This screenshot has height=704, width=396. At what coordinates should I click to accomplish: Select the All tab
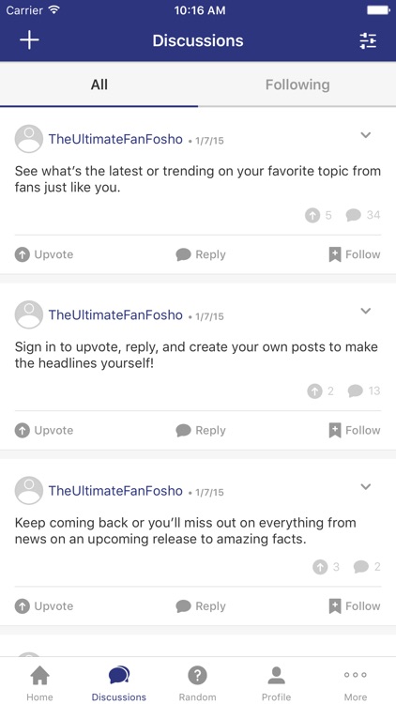tap(99, 84)
